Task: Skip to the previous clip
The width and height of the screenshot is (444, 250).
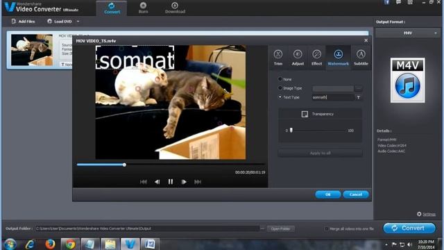Action: click(144, 182)
